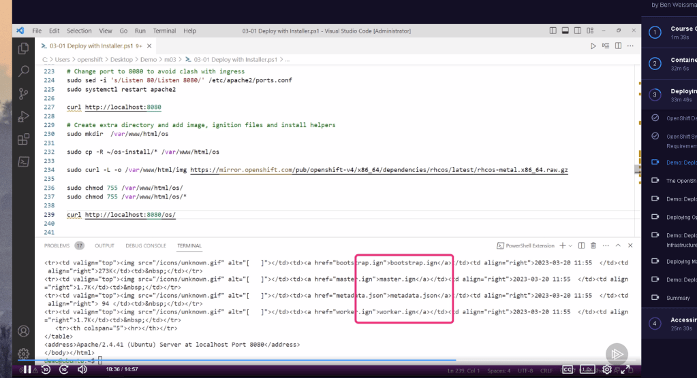Click the Run Selection icon
697x378 pixels.
pyautogui.click(x=606, y=46)
